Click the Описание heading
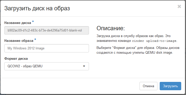 point(111,28)
